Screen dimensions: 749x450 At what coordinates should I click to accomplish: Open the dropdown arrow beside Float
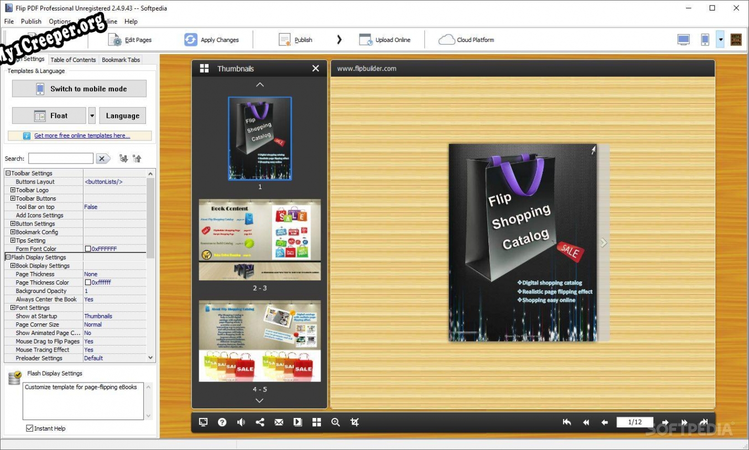click(92, 116)
